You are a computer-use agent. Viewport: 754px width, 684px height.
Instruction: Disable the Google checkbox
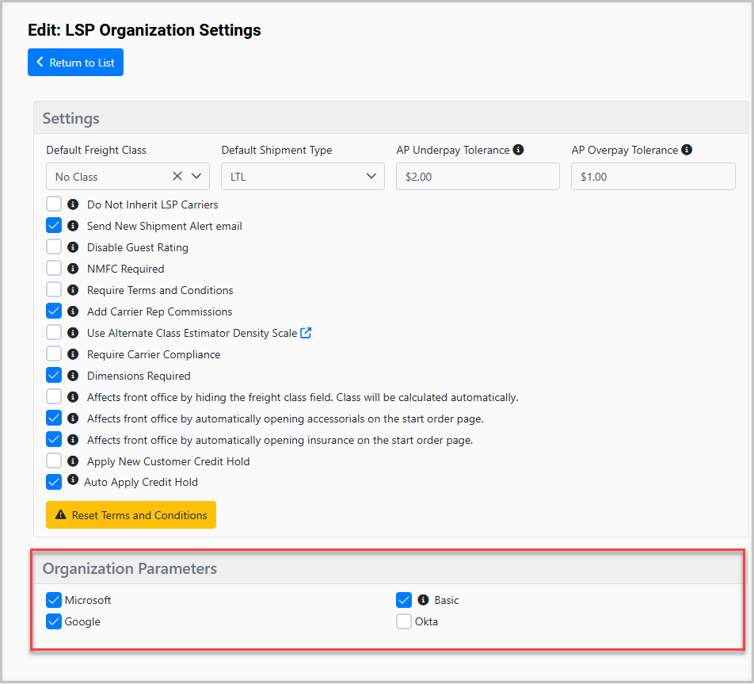tap(53, 621)
